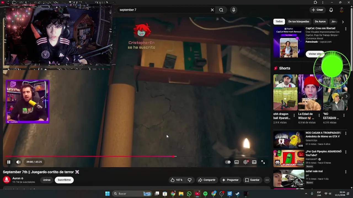
Task: Open the 'safari sale mal' video thumbnail
Action: pos(289,178)
